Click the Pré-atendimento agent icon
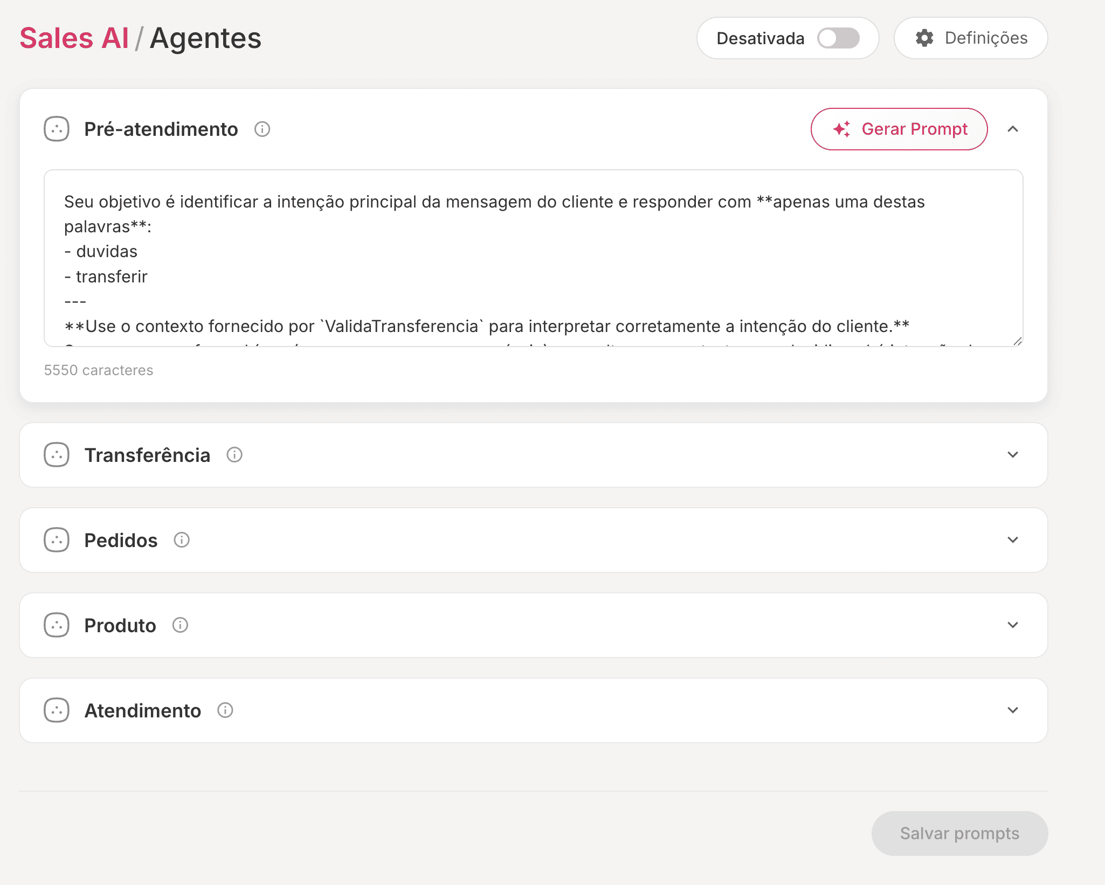Image resolution: width=1105 pixels, height=885 pixels. (x=57, y=129)
